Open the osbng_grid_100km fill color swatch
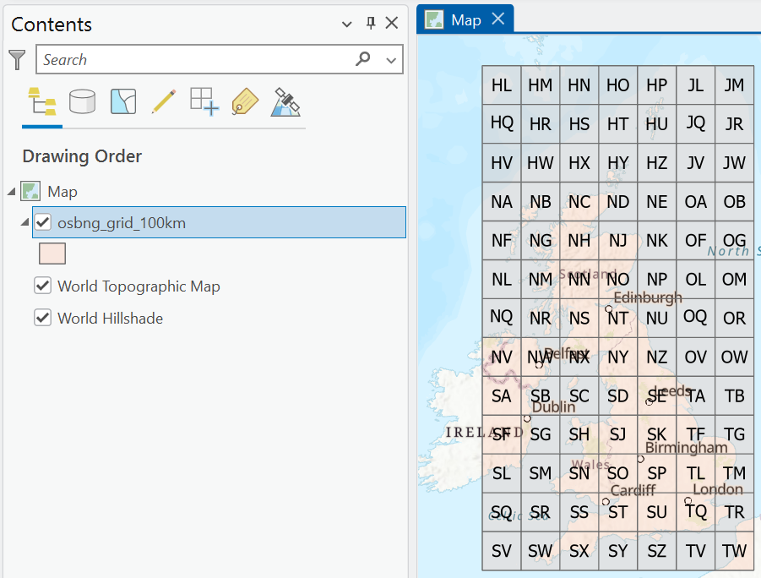This screenshot has height=578, width=761. coord(52,254)
